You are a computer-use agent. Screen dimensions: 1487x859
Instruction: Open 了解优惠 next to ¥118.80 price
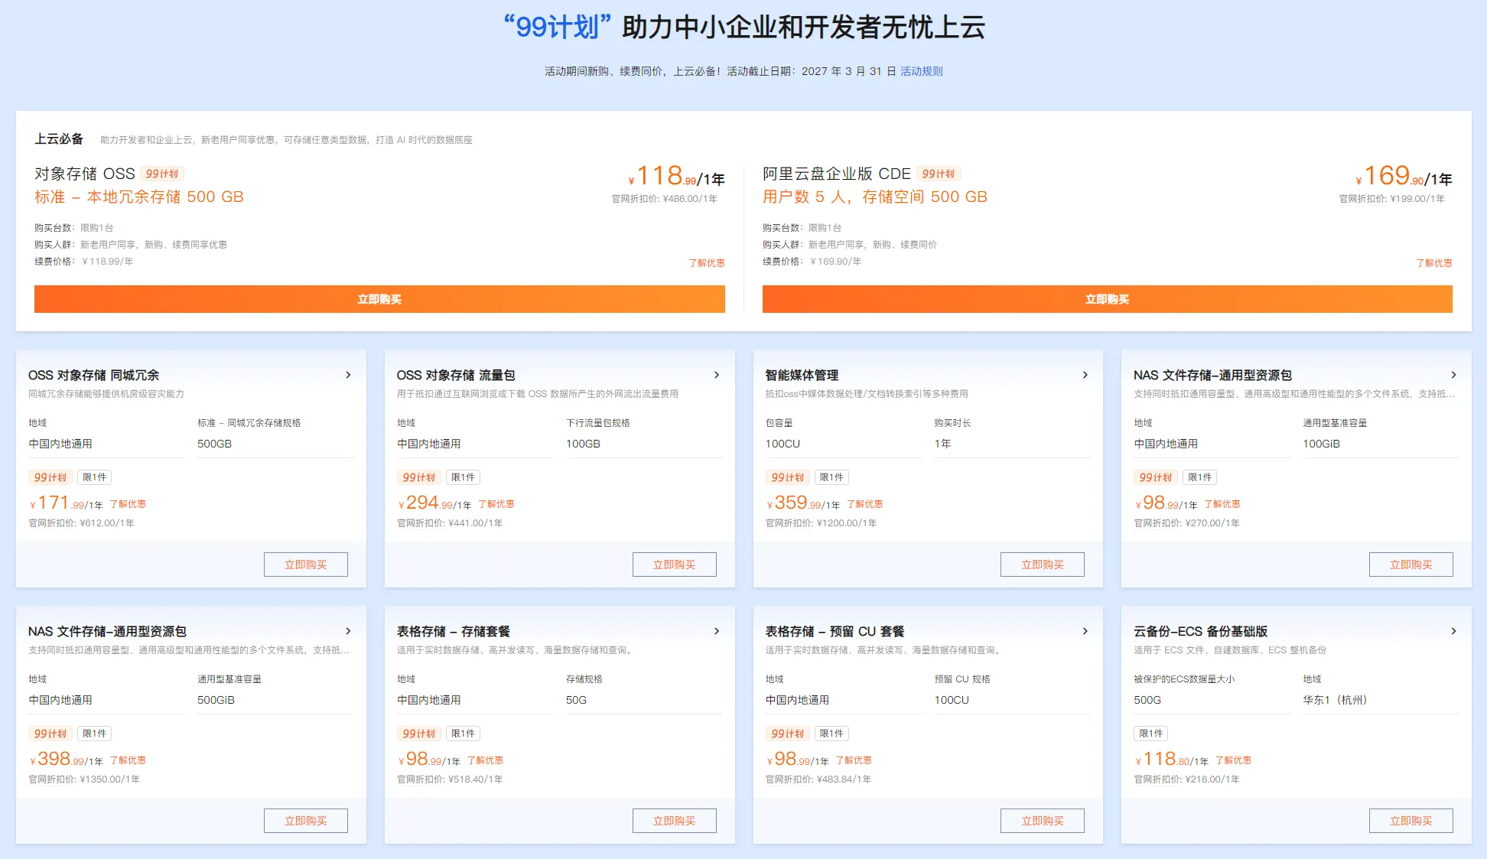click(x=1234, y=760)
